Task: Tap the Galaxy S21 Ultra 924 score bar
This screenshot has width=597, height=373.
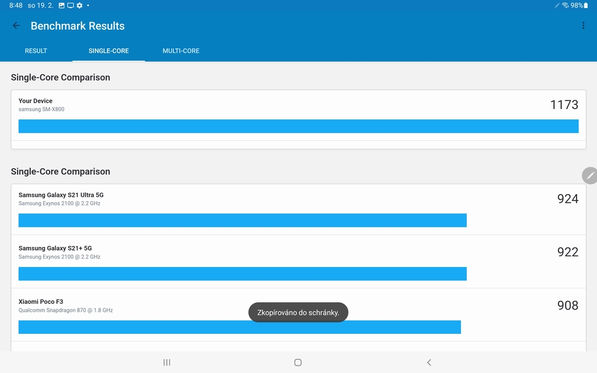Action: click(242, 220)
